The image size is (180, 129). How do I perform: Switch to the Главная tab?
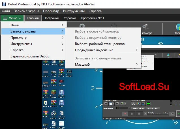click(33, 18)
